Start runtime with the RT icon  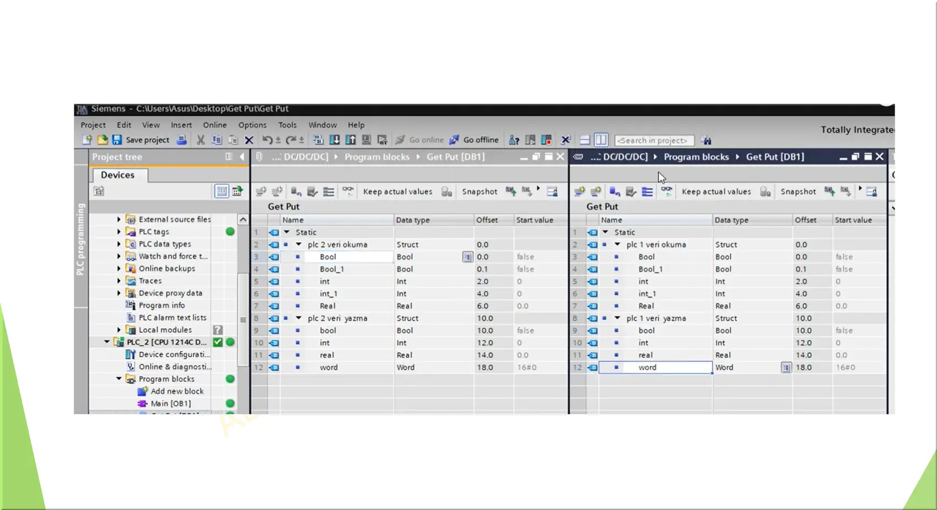(x=382, y=140)
